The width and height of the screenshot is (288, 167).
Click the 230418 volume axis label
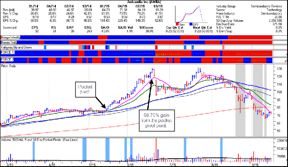[x=282, y=140]
